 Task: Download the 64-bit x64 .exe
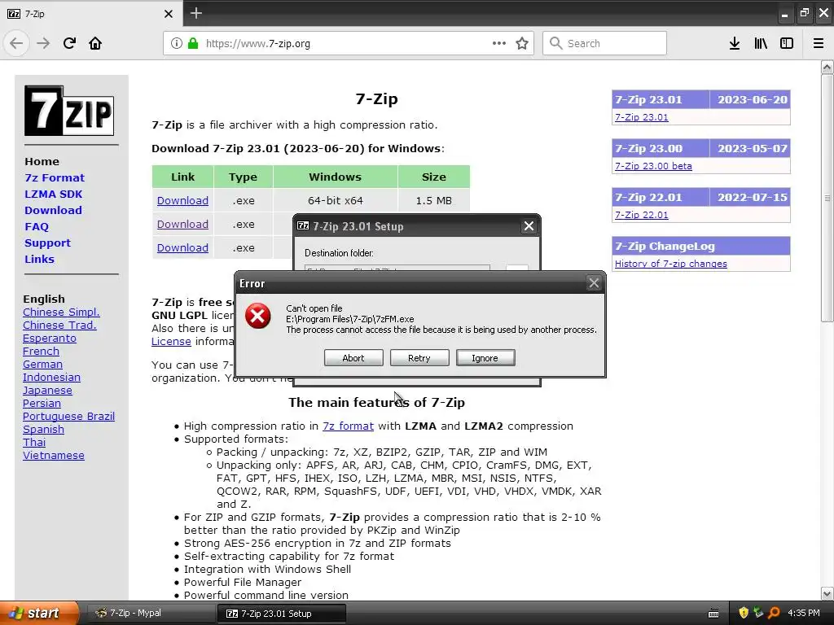pyautogui.click(x=182, y=200)
